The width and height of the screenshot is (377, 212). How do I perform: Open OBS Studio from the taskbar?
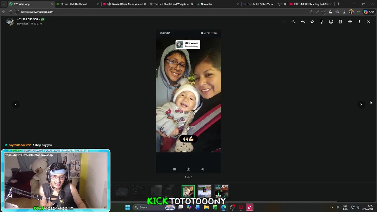[x=232, y=207]
